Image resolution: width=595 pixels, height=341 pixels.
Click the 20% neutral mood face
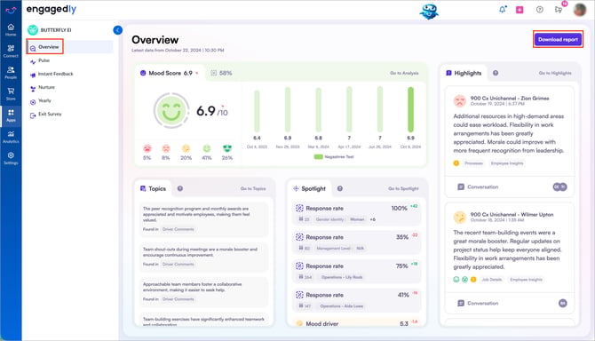coord(186,148)
